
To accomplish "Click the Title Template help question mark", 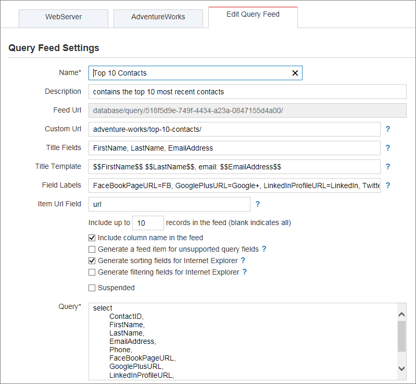I will coord(388,167).
